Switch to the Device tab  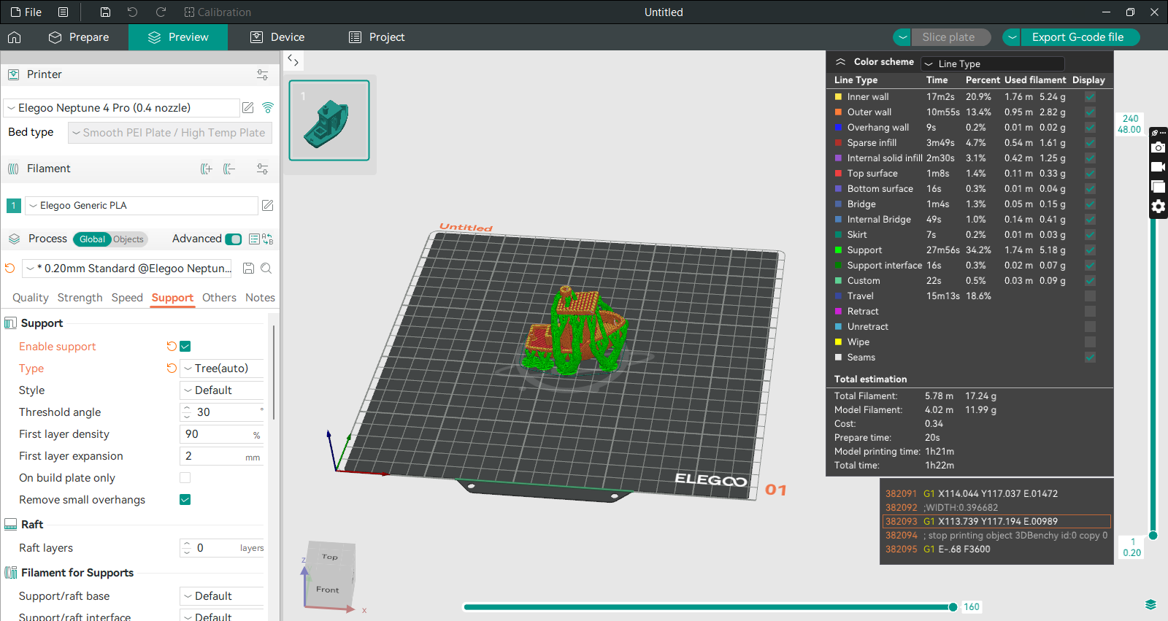[277, 37]
